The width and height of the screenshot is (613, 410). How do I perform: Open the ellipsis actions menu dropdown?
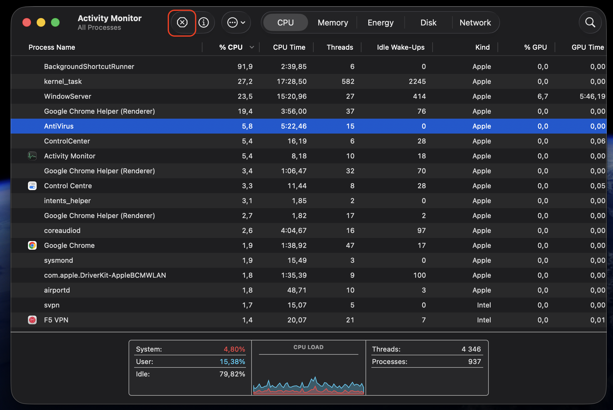pyautogui.click(x=236, y=23)
